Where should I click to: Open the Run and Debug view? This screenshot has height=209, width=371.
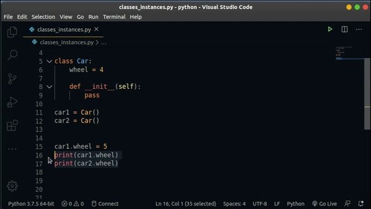click(x=12, y=102)
